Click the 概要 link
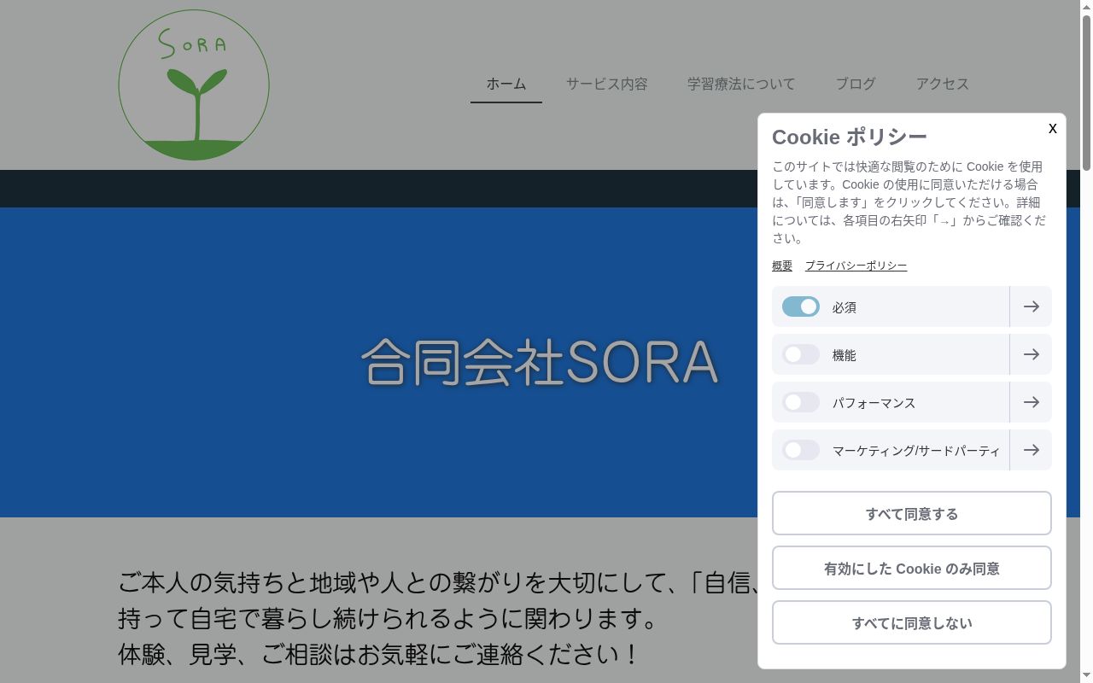This screenshot has width=1093, height=683. point(782,266)
